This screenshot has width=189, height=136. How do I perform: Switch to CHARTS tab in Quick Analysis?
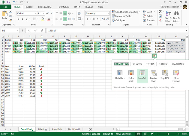(x=137, y=64)
